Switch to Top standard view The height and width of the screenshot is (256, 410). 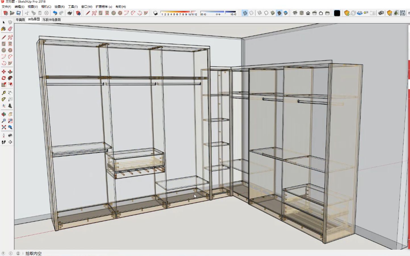301,13
